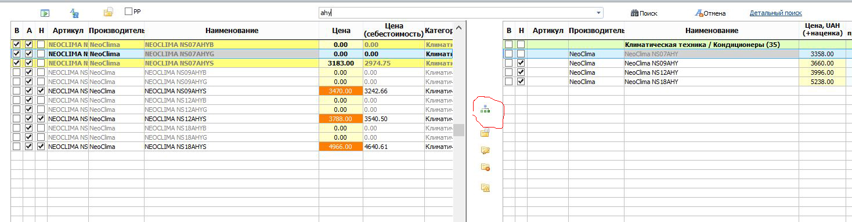This screenshot has width=852, height=222.
Task: Select the NEOCLIMA NS07AHYG name cell
Action: (231, 53)
